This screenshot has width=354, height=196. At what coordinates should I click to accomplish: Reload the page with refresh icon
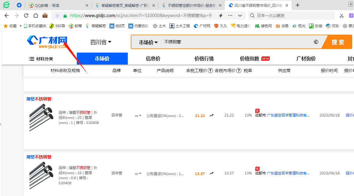coord(26,16)
